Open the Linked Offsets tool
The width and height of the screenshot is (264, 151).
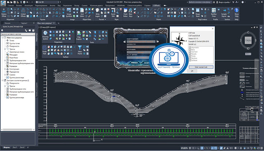click(x=23, y=13)
